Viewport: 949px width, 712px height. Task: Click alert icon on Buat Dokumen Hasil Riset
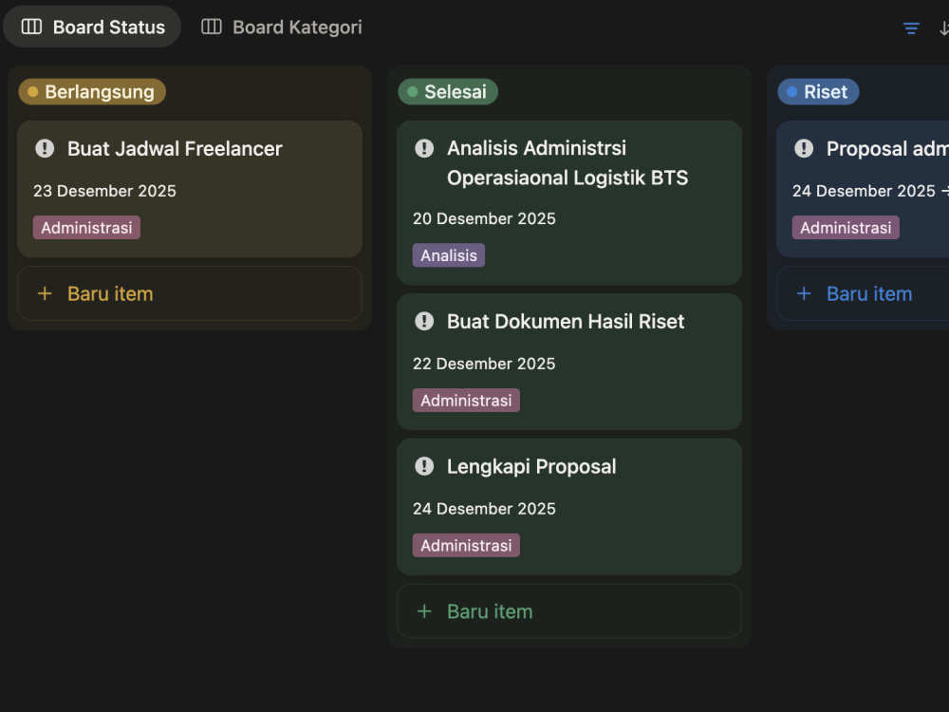coord(424,321)
